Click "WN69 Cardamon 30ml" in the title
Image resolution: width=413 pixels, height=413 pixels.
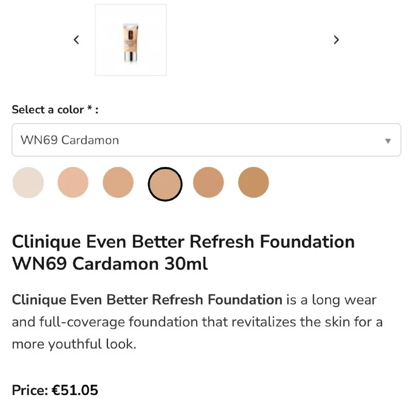tap(109, 264)
